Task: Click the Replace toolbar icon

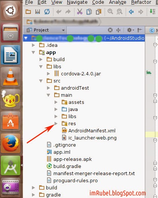Action: 120,12
